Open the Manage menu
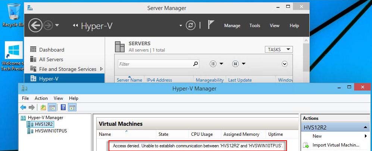 coord(232,26)
